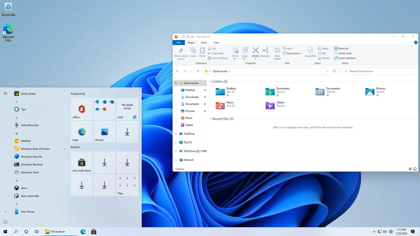Open Task View on the taskbar
420x236 pixels.
[x=37, y=232]
